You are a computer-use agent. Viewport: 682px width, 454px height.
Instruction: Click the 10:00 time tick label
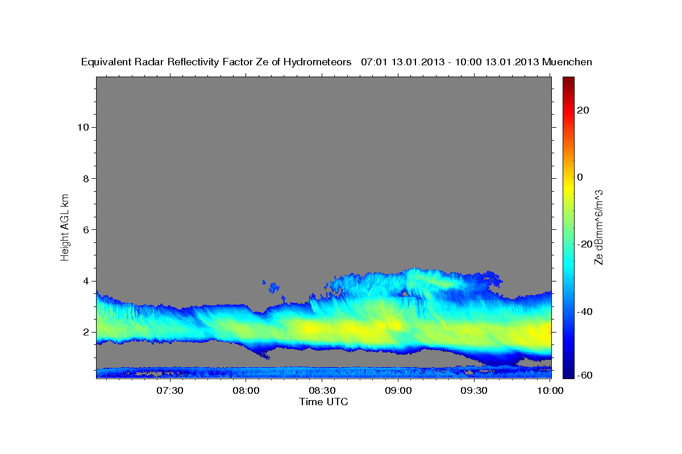[550, 390]
